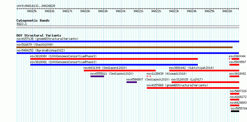Click the red nsv5909597 variant bar

pyautogui.click(x=234, y=65)
